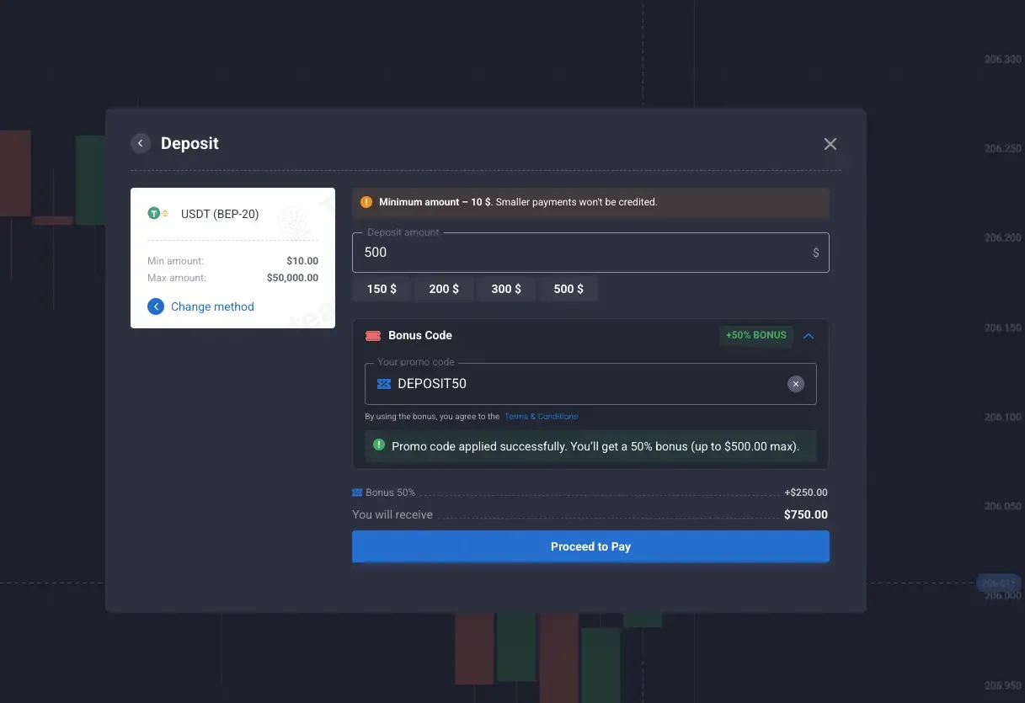Select the 200 $ preset amount
The image size is (1025, 703).
[444, 289]
